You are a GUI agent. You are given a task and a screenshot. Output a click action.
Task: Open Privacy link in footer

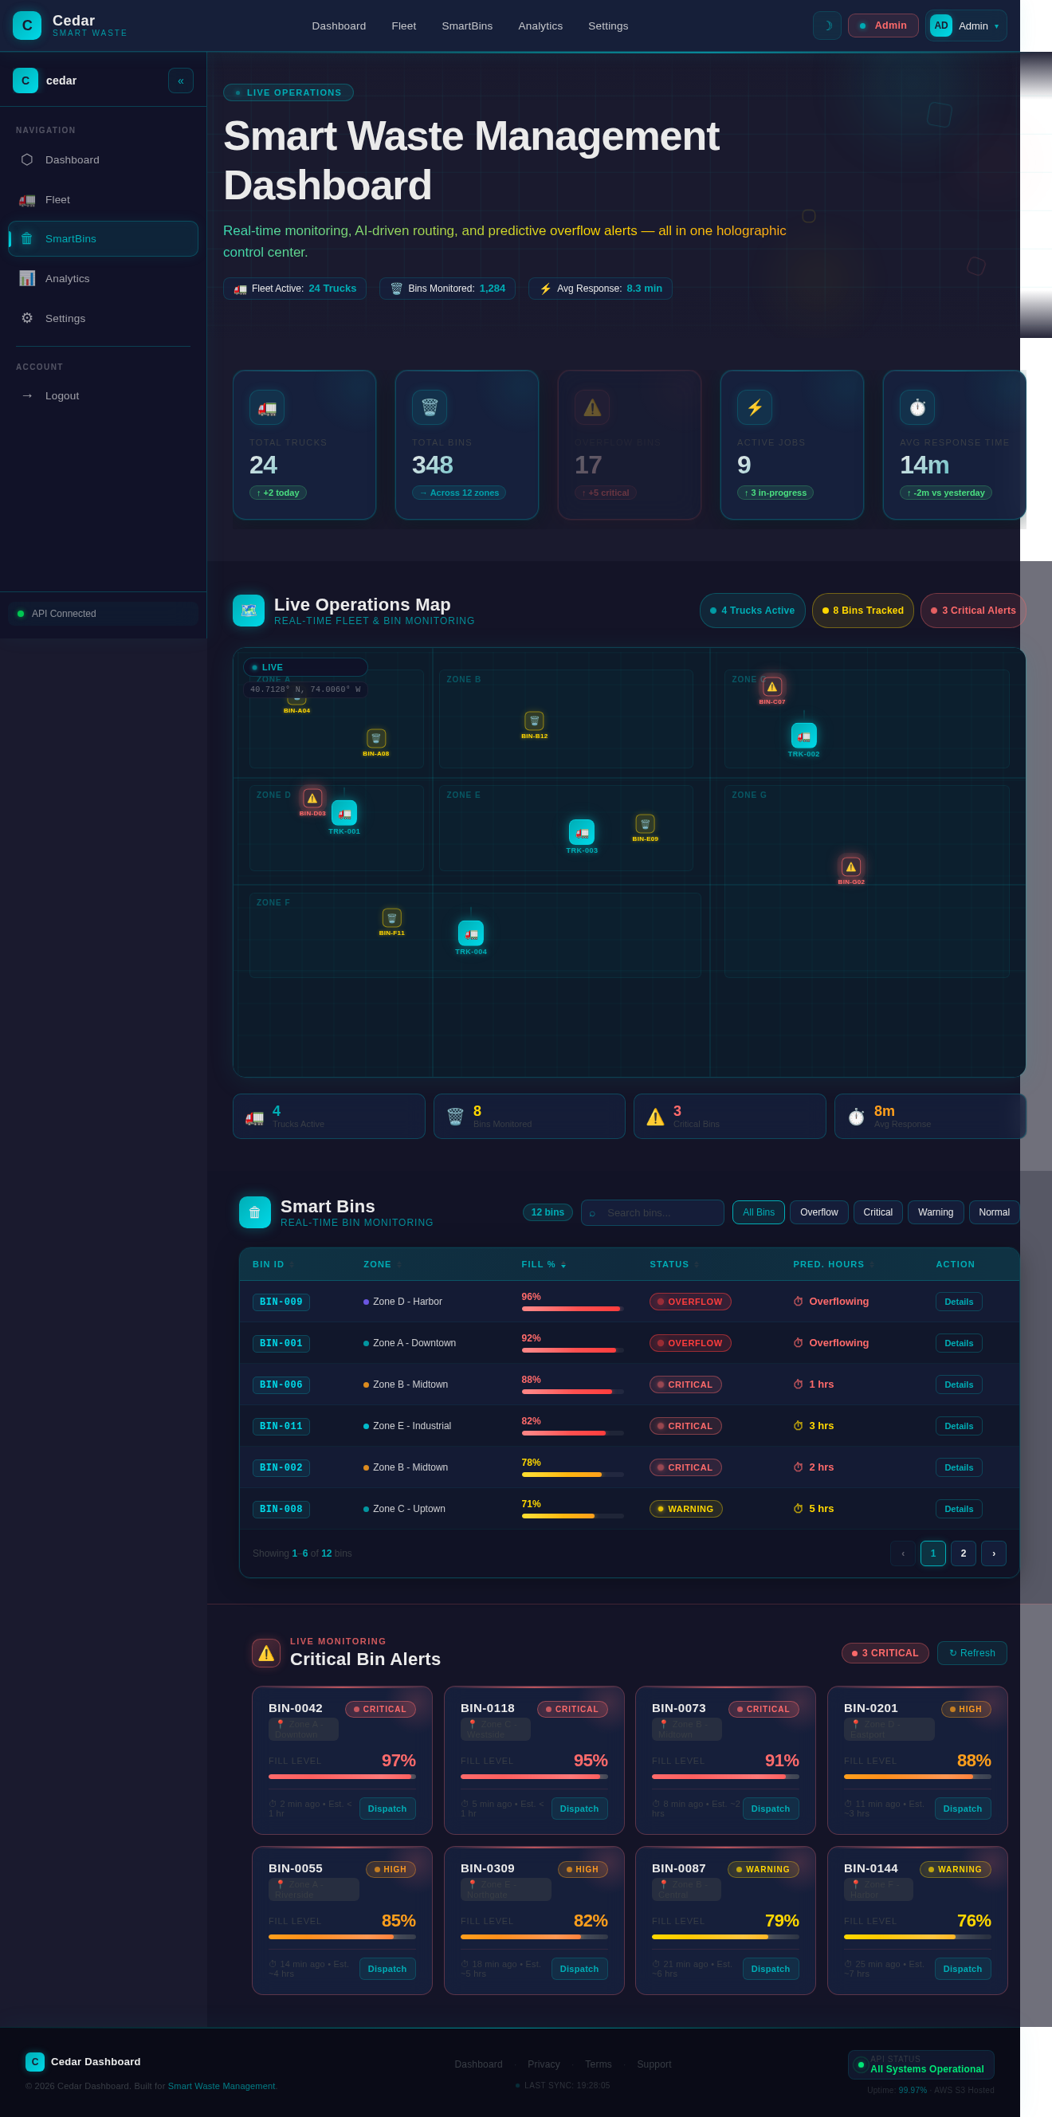click(x=544, y=2064)
